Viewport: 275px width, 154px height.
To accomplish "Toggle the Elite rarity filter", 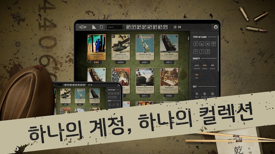I will point(197,76).
